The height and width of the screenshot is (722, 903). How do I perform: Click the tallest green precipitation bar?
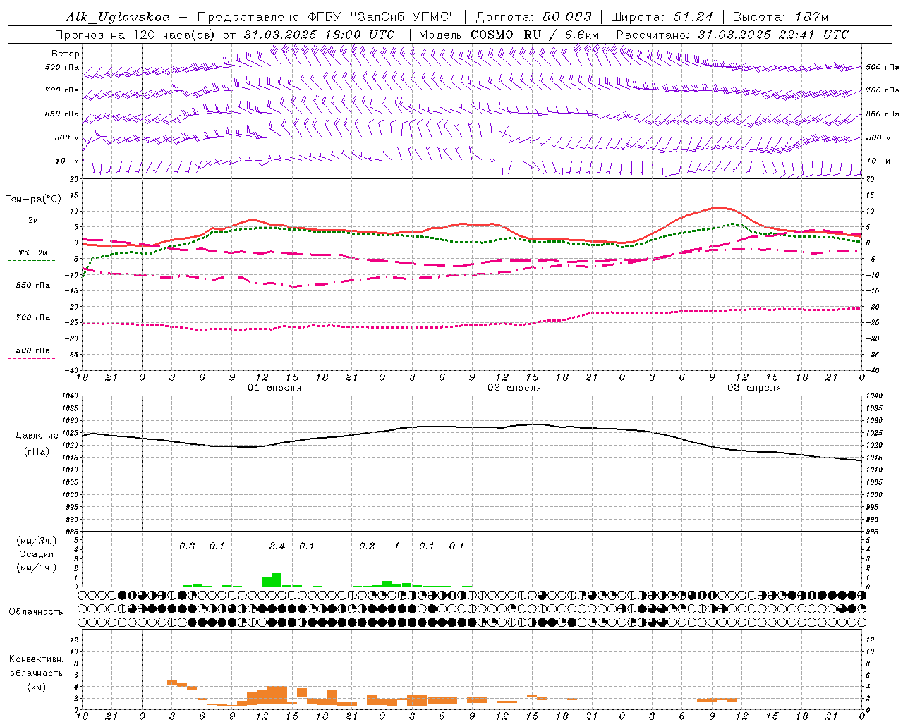click(x=277, y=580)
